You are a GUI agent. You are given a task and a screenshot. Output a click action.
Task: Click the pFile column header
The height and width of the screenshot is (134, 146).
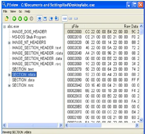[x=75, y=26]
